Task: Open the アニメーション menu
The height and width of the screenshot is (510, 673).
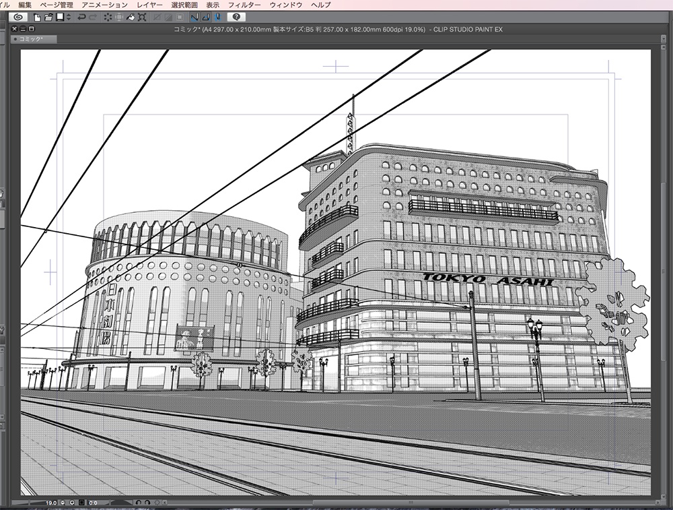Action: (x=104, y=5)
